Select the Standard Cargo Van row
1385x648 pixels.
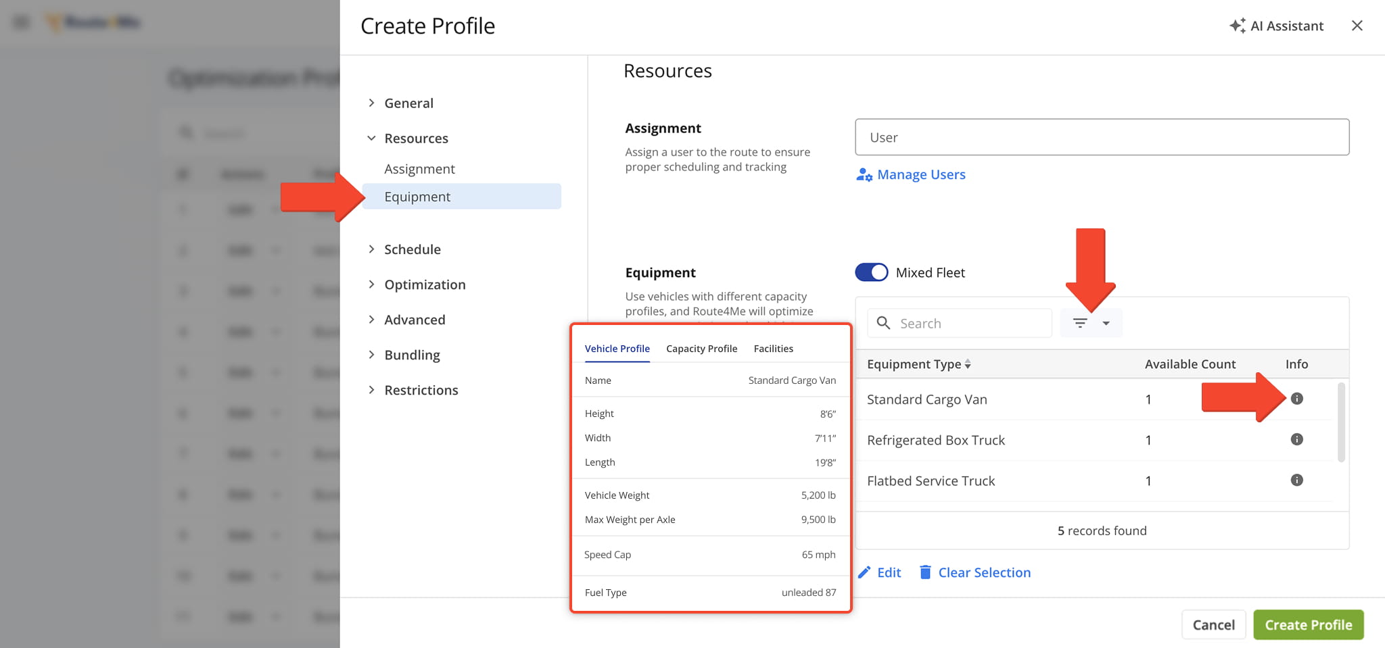[x=1094, y=399]
